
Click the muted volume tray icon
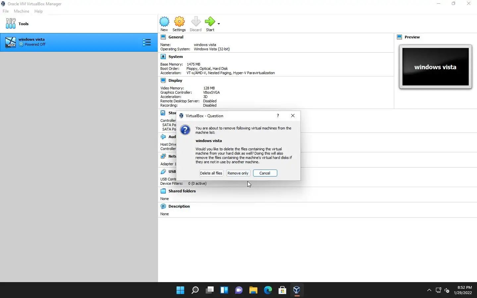click(x=447, y=290)
